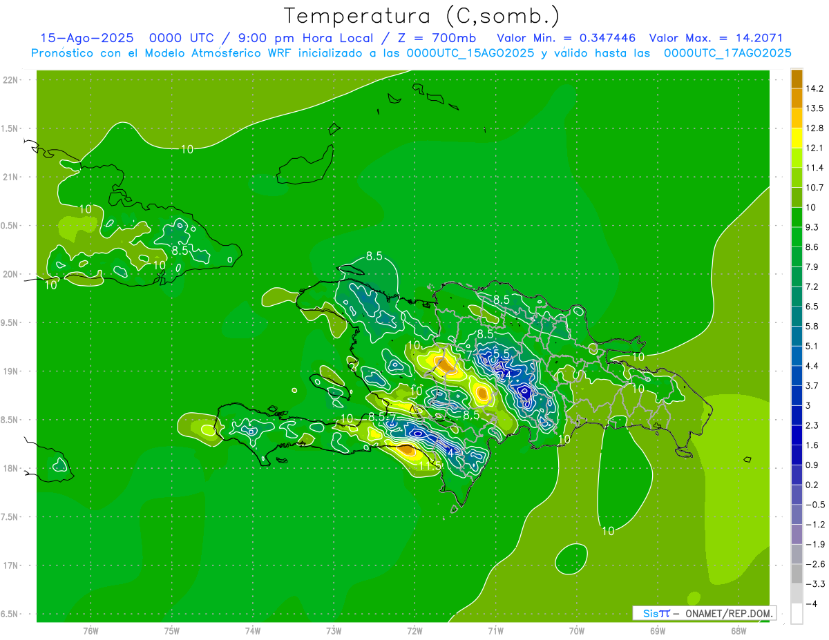
Task: Click the 76W longitude axis label
Action: (x=90, y=630)
